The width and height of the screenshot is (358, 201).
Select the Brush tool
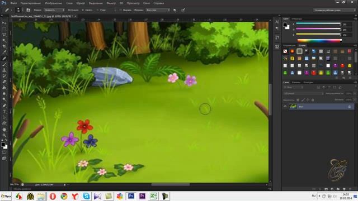click(4, 64)
